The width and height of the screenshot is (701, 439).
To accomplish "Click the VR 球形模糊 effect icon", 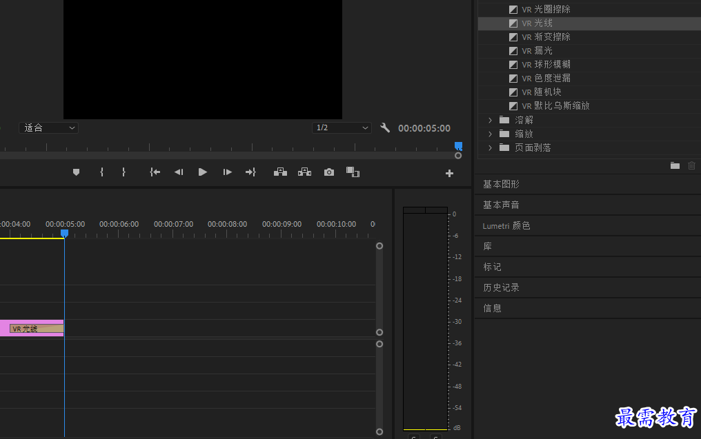I will point(513,65).
